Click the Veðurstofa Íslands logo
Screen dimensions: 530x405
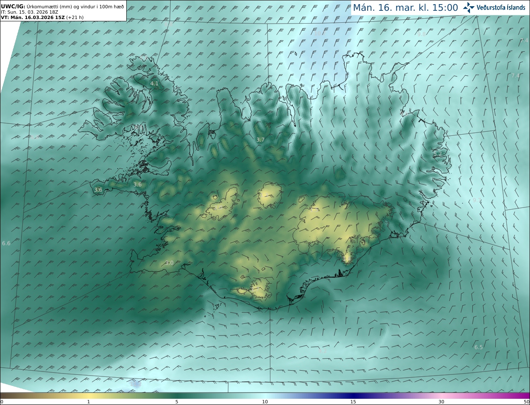pos(494,7)
